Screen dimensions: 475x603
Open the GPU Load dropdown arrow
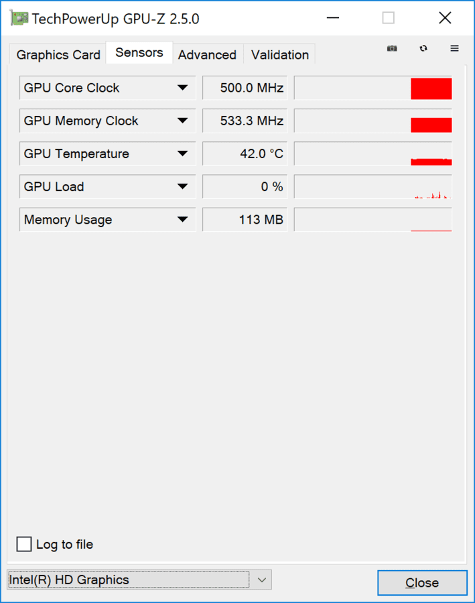point(183,187)
